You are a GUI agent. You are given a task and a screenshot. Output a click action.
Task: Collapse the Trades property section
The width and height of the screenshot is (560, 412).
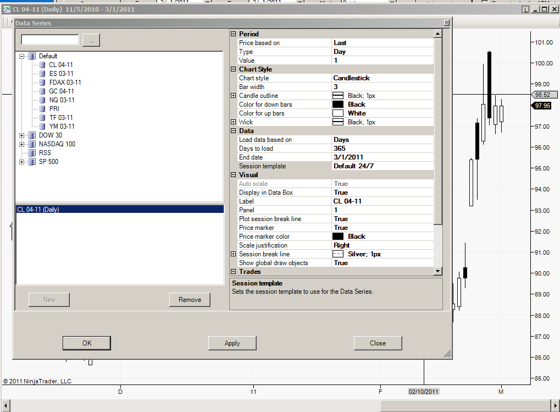[x=233, y=272]
